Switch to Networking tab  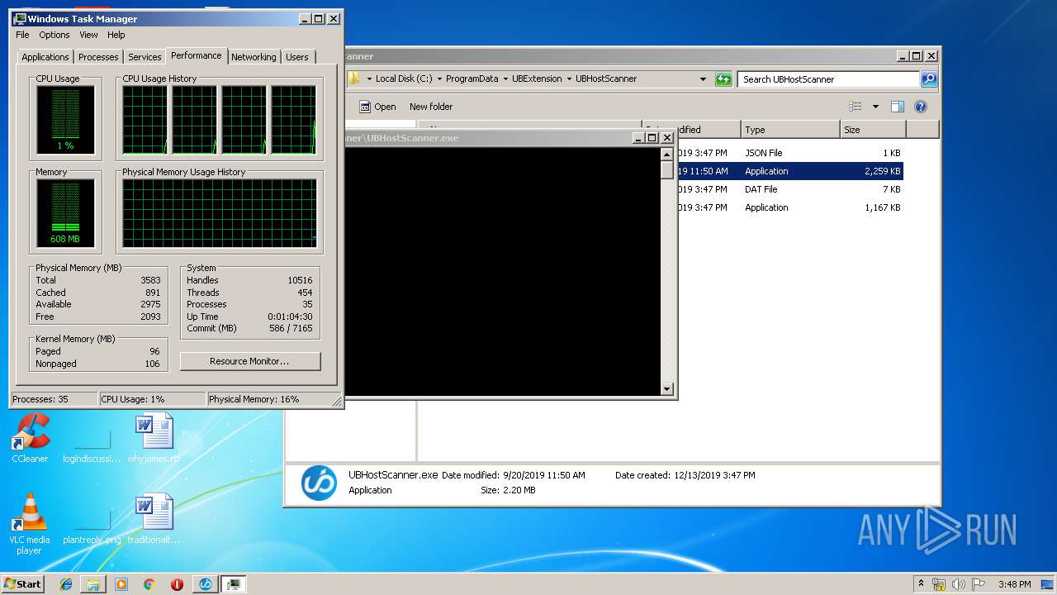tap(254, 57)
